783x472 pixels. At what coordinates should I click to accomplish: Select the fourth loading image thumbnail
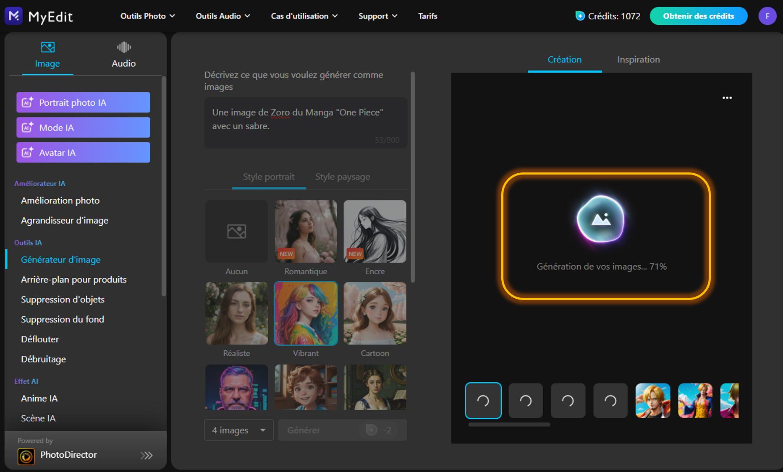pos(610,401)
